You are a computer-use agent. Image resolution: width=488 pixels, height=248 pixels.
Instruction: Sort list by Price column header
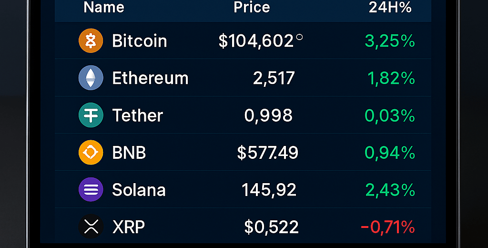pos(252,7)
